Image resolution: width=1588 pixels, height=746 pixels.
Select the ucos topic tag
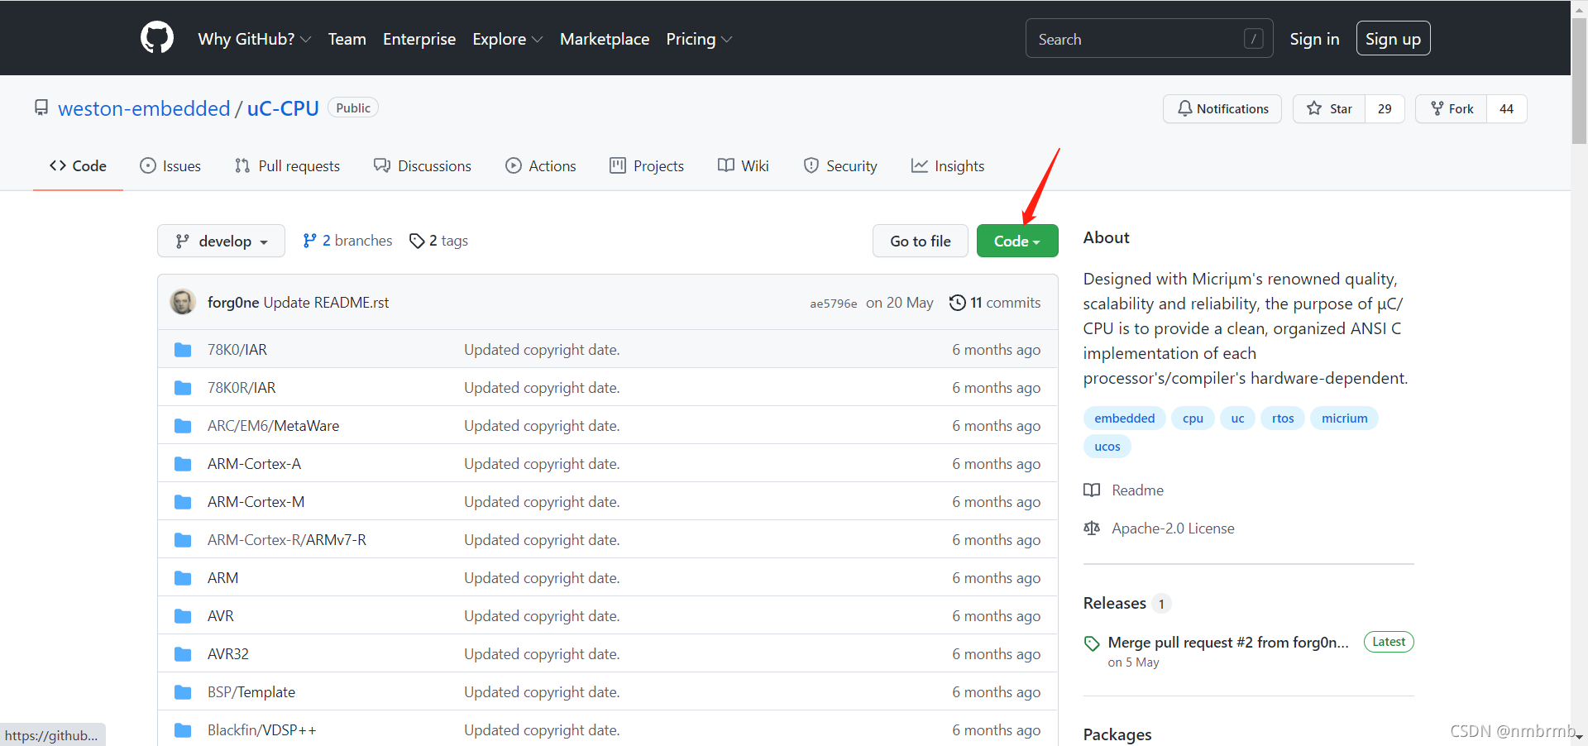[x=1107, y=447]
